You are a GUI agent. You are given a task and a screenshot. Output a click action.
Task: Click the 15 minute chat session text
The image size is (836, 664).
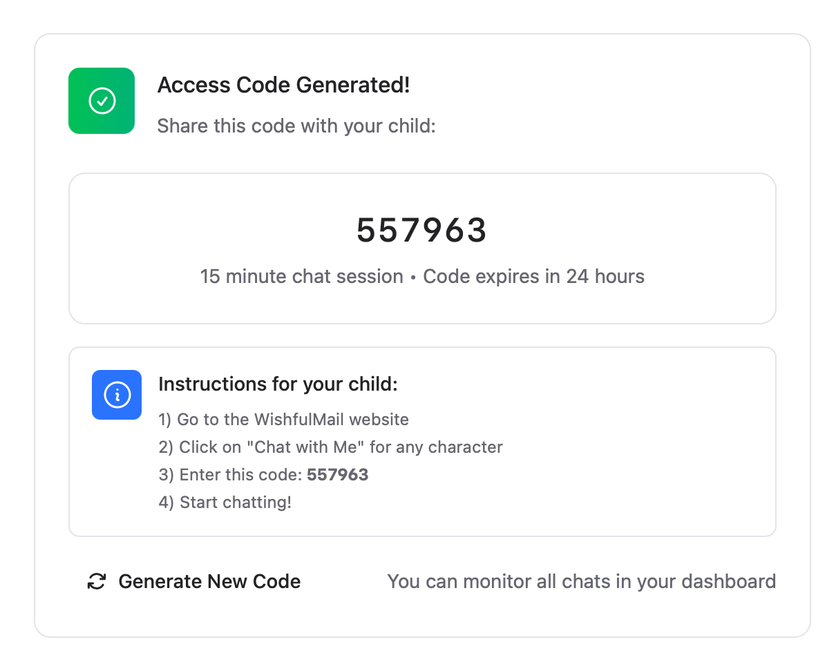(301, 276)
